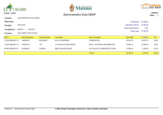Click the 'TOTAL:' label in yellow row
The image size is (163, 115).
[91, 53]
